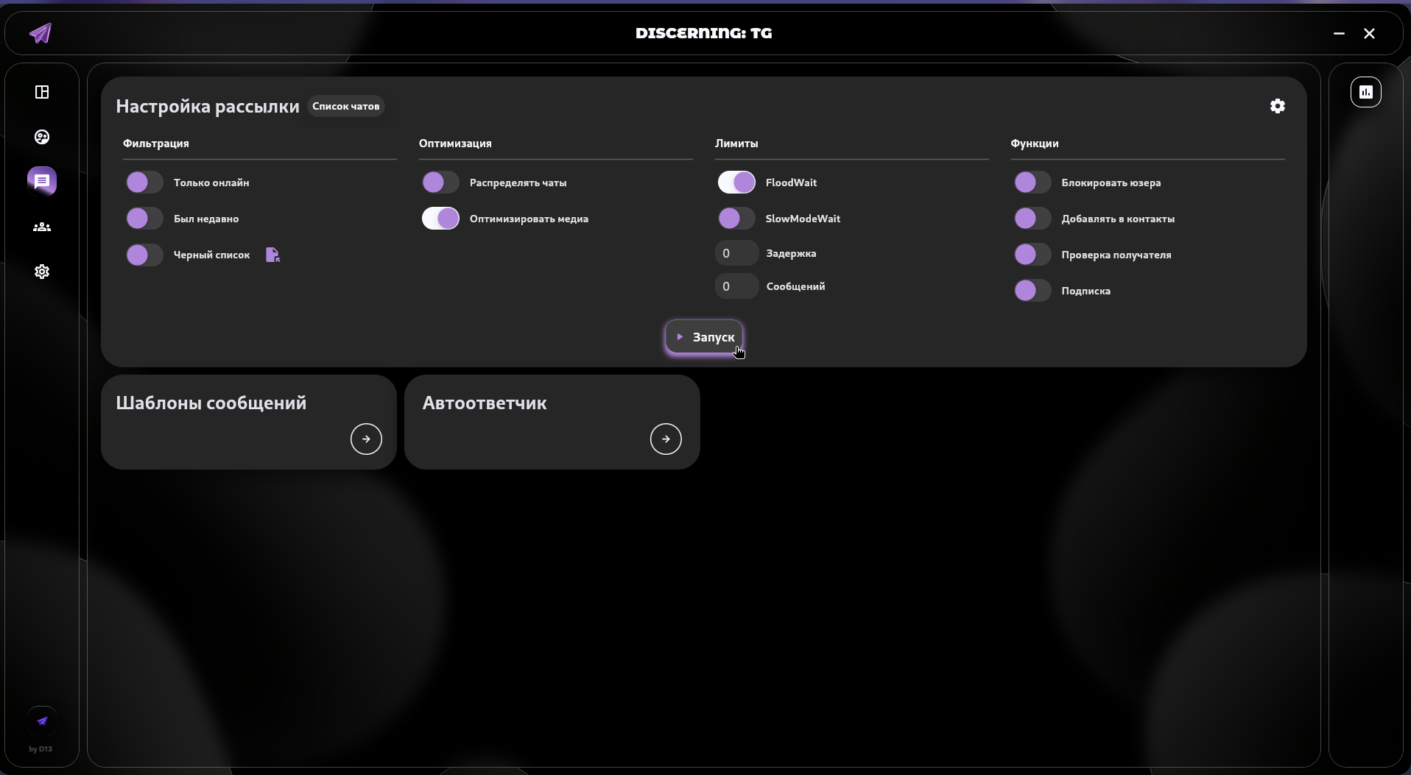Screen dimensions: 1411x775
Task: Click the paper plane icon above 'by D13'
Action: (x=42, y=721)
